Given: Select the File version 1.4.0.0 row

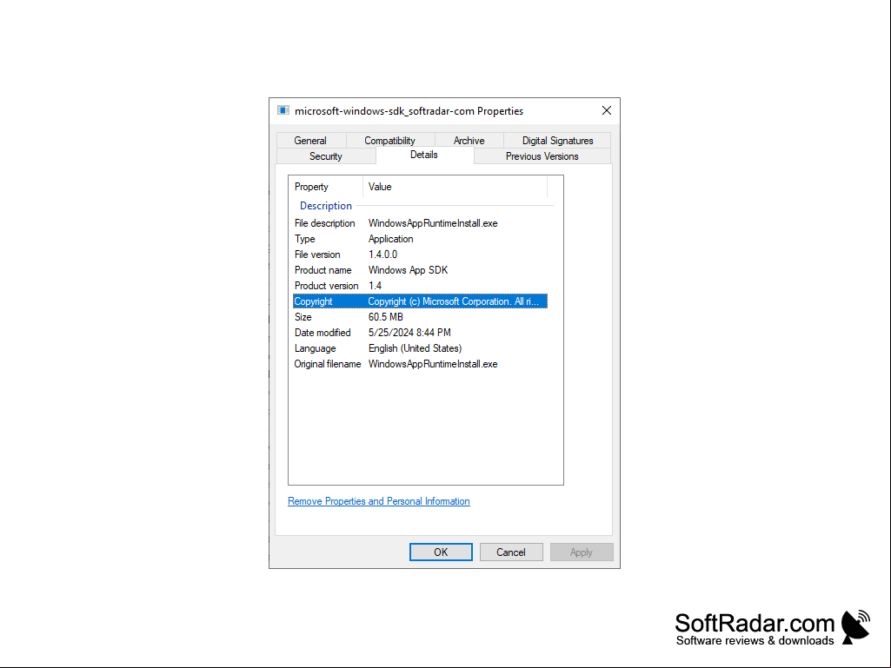Looking at the screenshot, I should (420, 255).
